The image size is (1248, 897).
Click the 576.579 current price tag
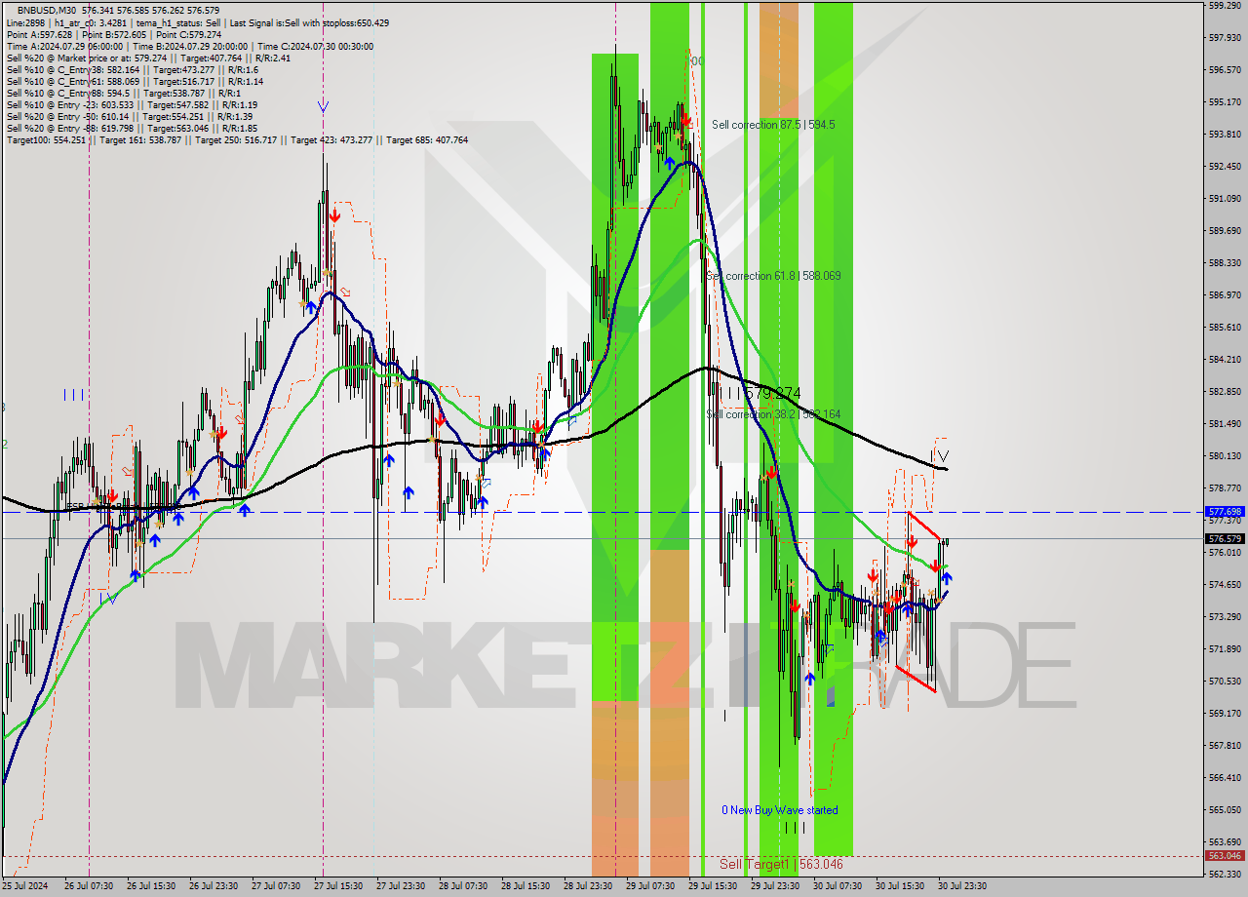1225,538
